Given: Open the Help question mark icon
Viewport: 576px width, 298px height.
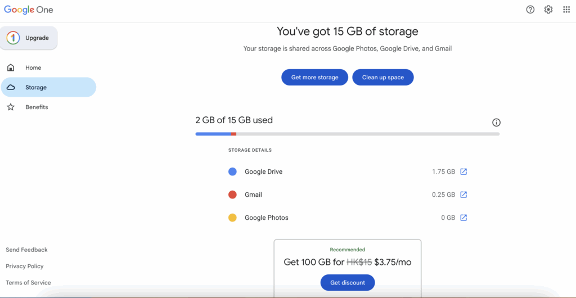Looking at the screenshot, I should pos(530,10).
